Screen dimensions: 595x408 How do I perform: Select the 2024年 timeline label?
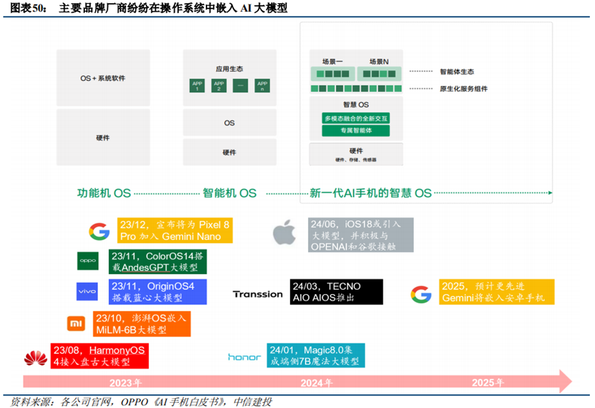[316, 383]
